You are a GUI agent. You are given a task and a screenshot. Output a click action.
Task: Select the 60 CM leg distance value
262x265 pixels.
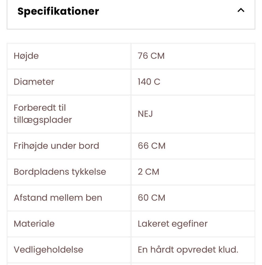[151, 198]
